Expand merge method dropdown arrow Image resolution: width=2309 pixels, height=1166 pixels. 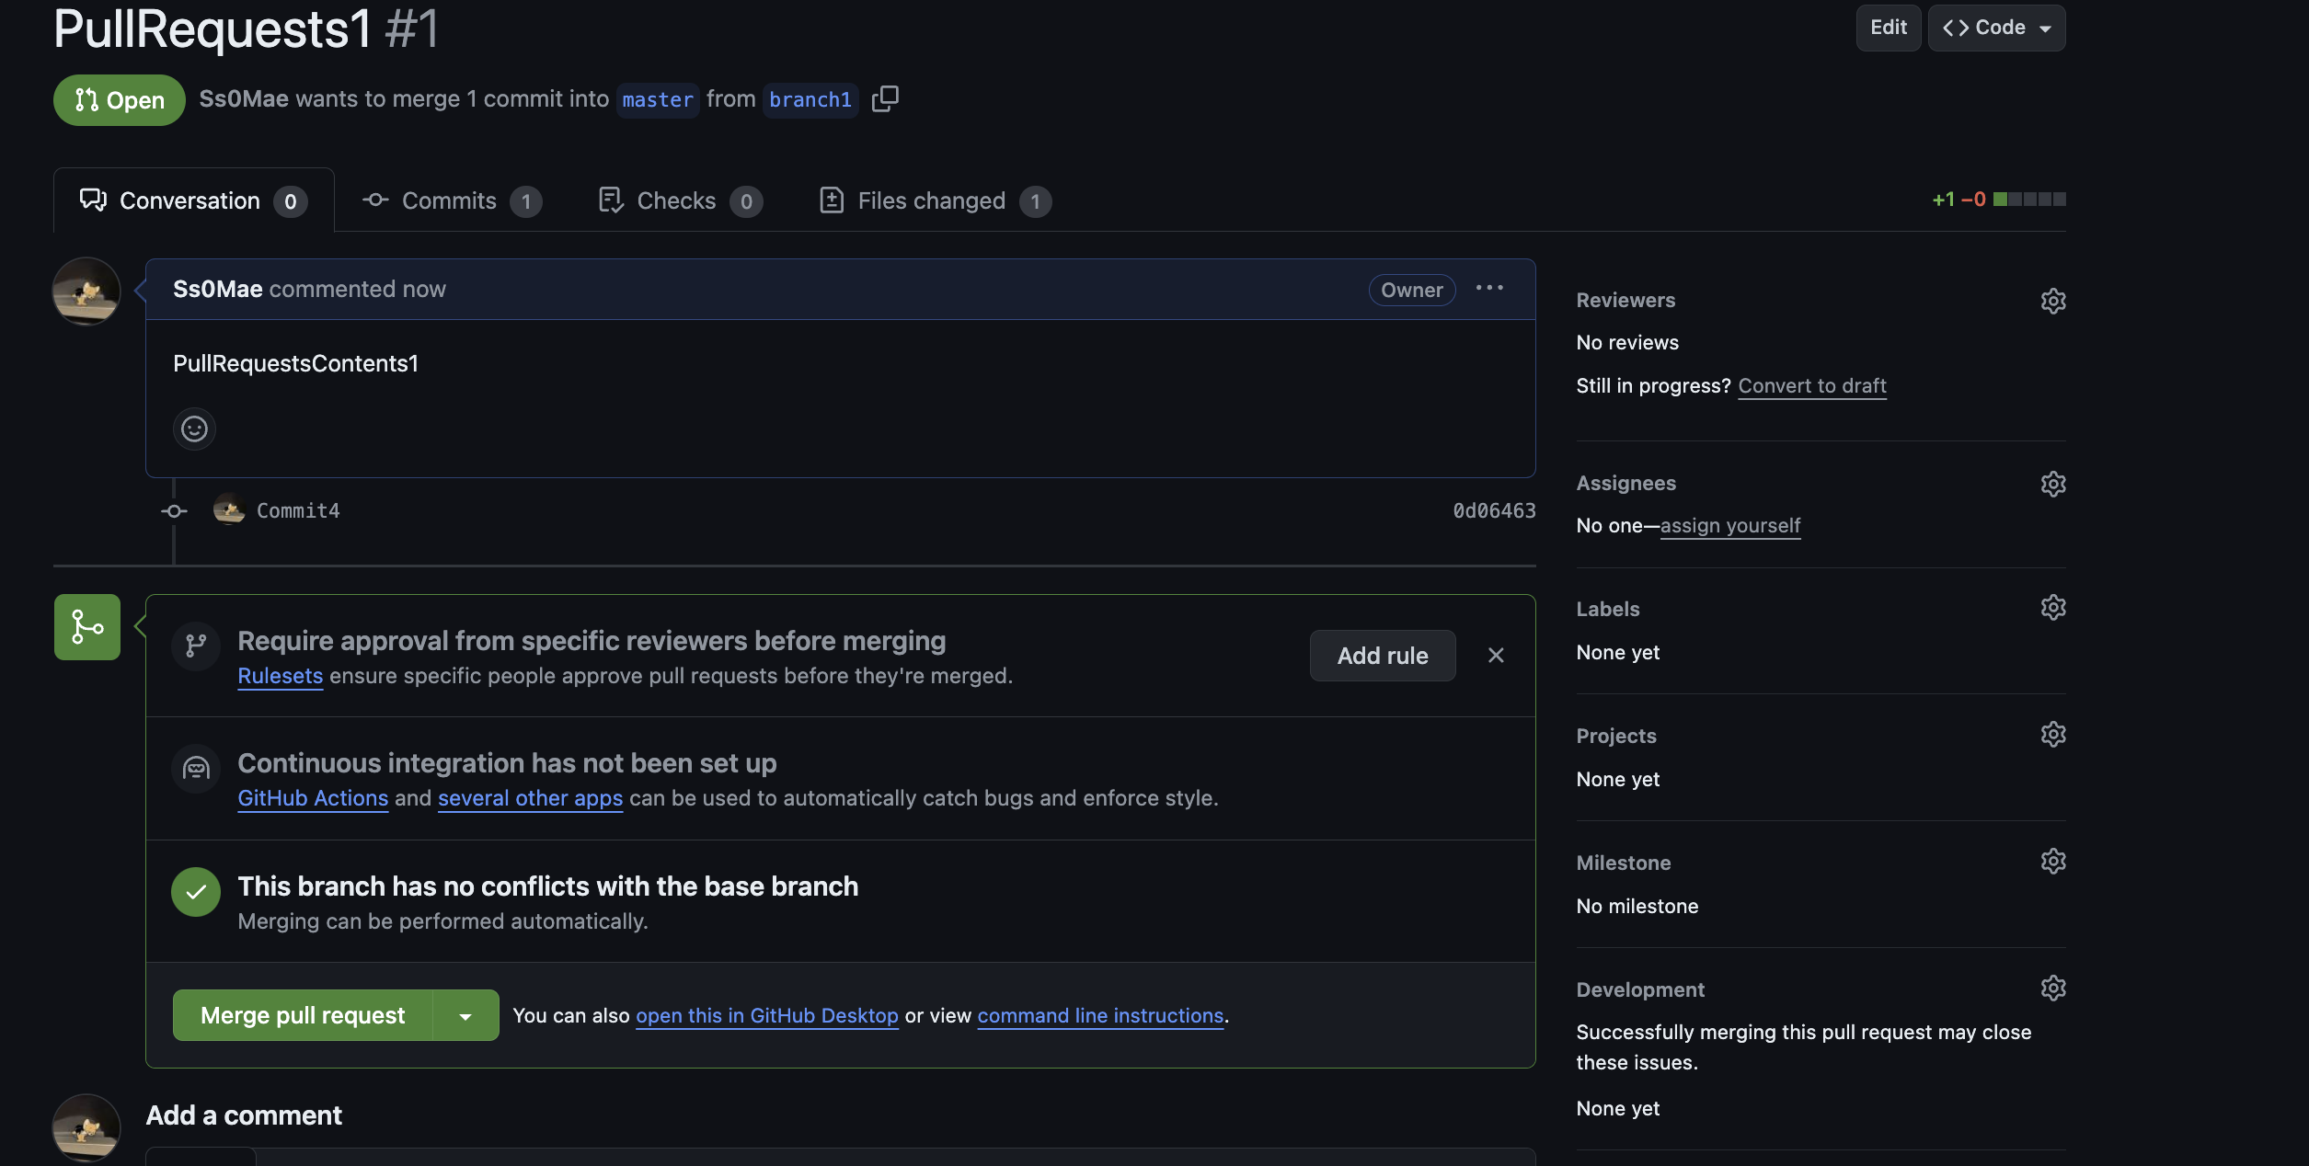tap(465, 1015)
